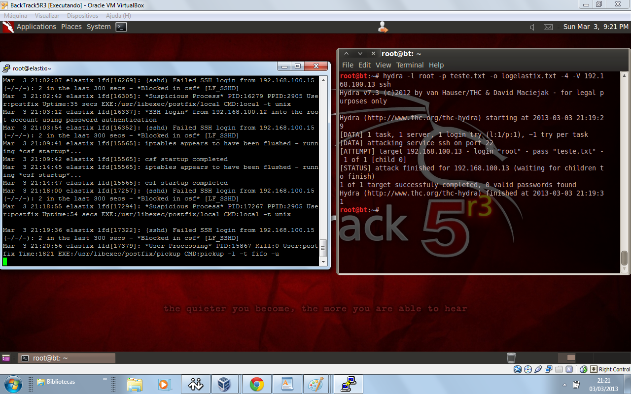Click the hydra command line text
The height and width of the screenshot is (394, 631).
(x=472, y=80)
